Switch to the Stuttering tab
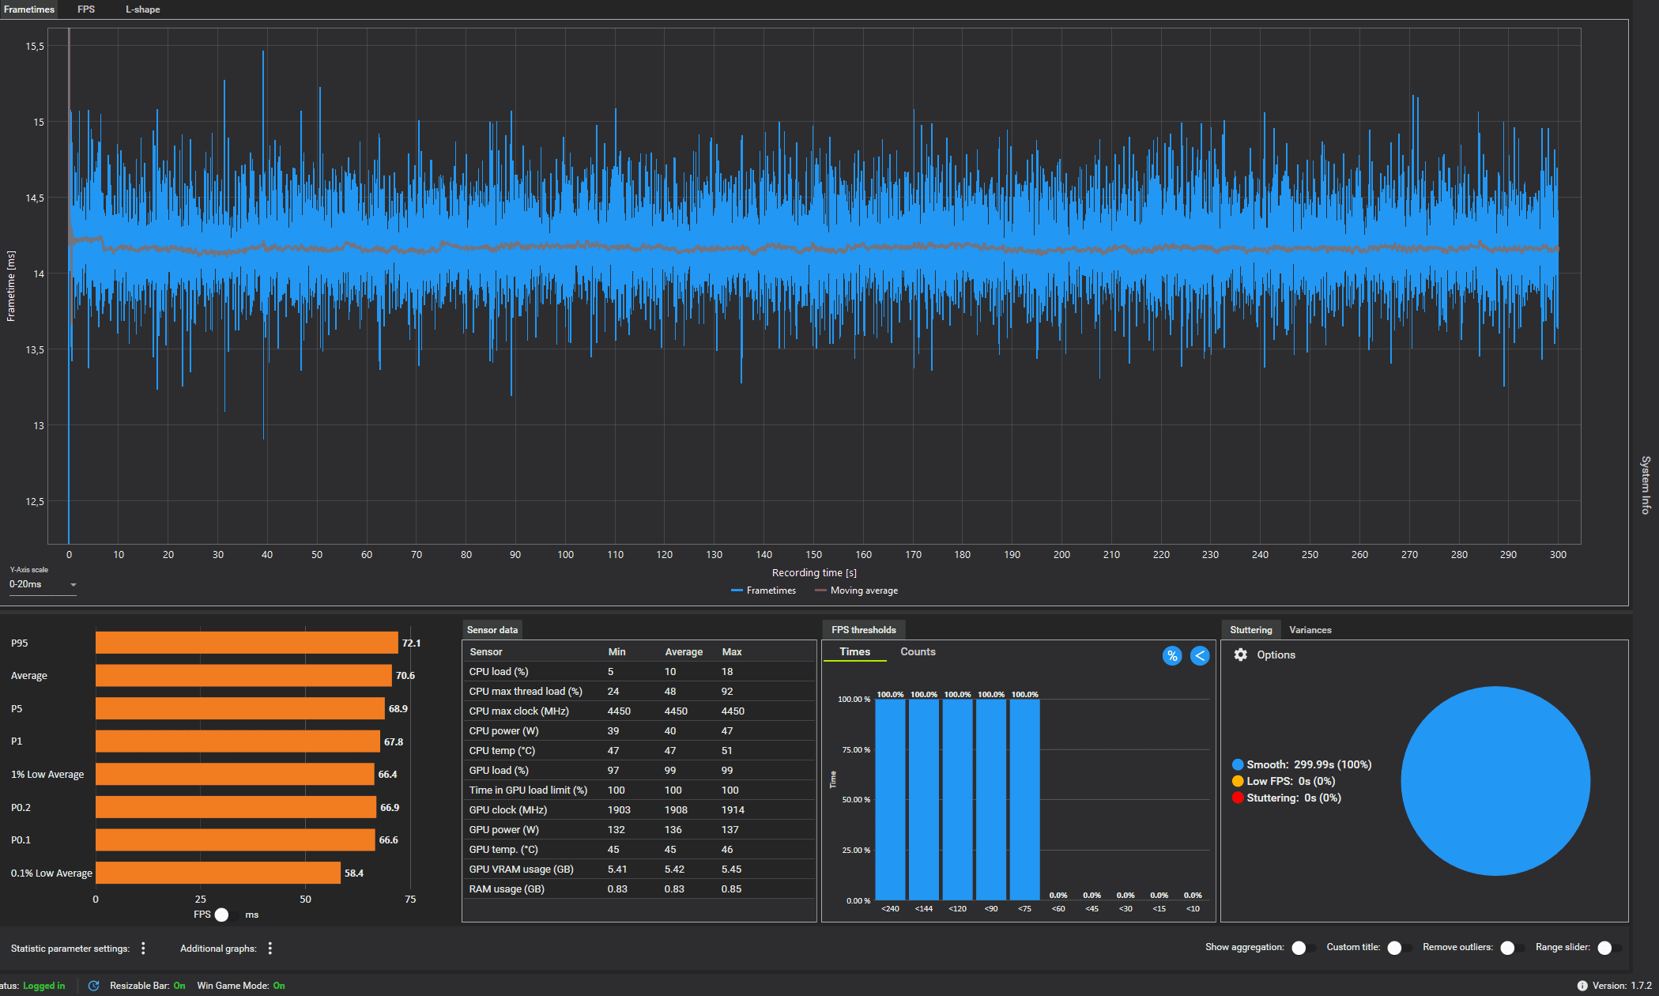Image resolution: width=1659 pixels, height=996 pixels. [x=1250, y=630]
